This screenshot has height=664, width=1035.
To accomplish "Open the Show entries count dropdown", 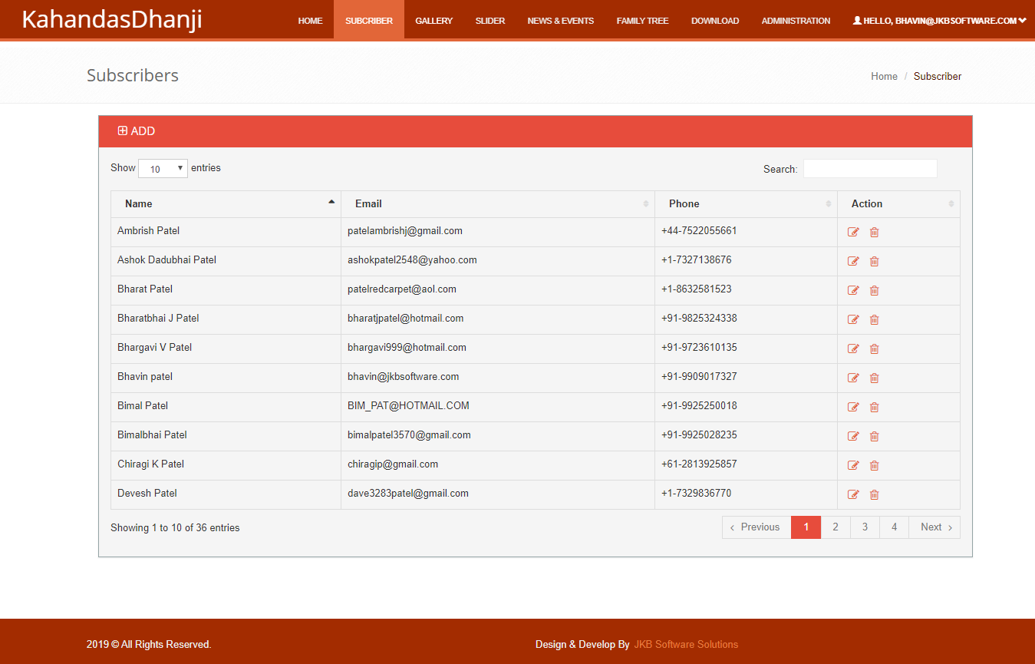I will tap(163, 169).
